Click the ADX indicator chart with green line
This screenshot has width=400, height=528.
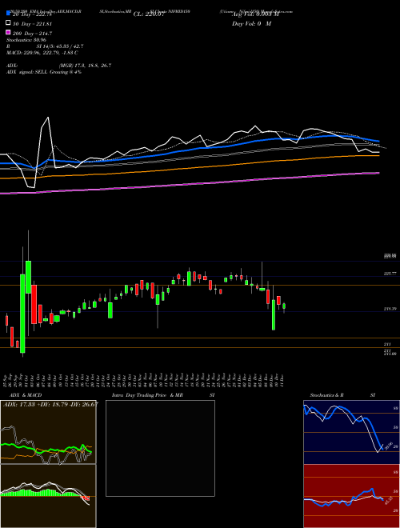coord(48,432)
